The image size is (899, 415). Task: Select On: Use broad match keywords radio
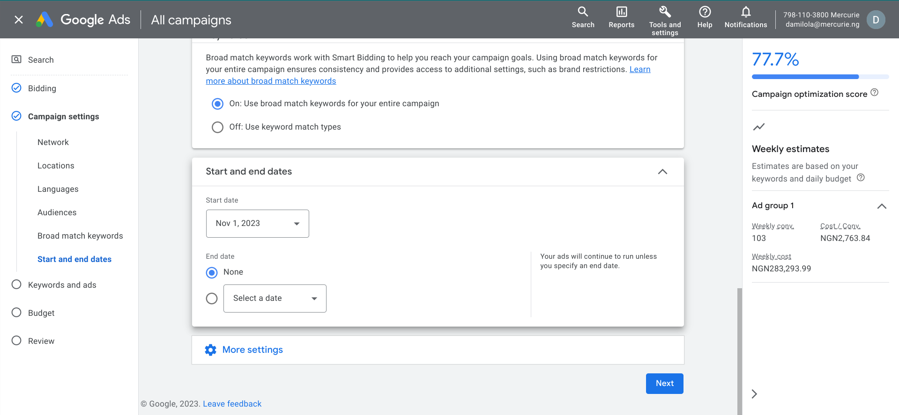[x=217, y=104]
